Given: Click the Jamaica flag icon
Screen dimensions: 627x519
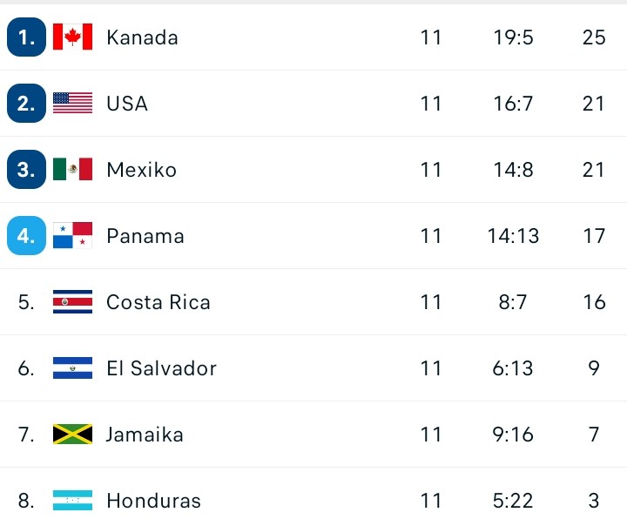Looking at the screenshot, I should pyautogui.click(x=72, y=434).
